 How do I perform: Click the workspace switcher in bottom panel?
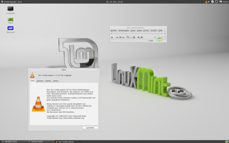point(227,142)
